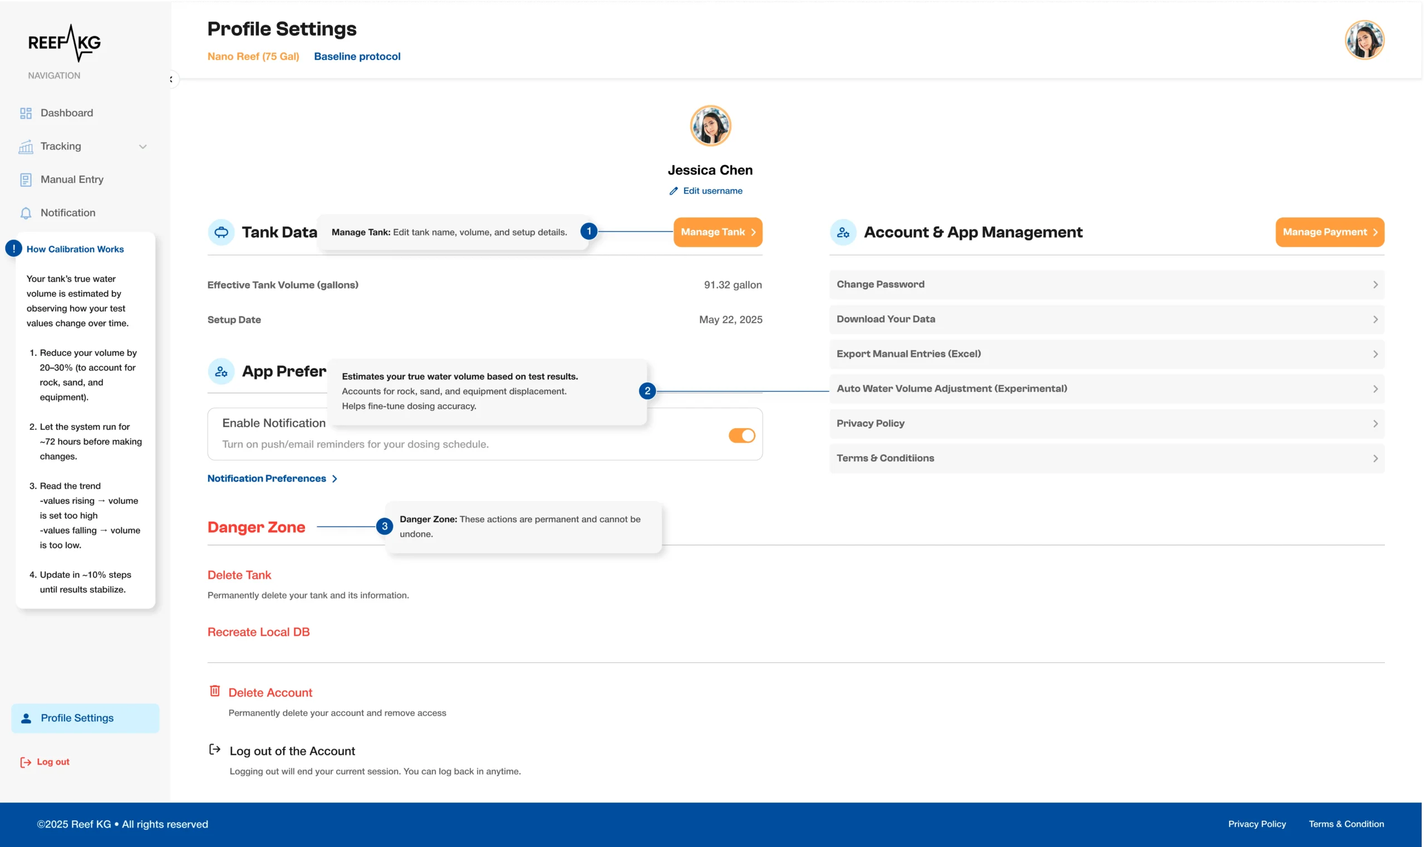This screenshot has height=847, width=1425.
Task: Open the Tracking sidebar item
Action: point(61,146)
